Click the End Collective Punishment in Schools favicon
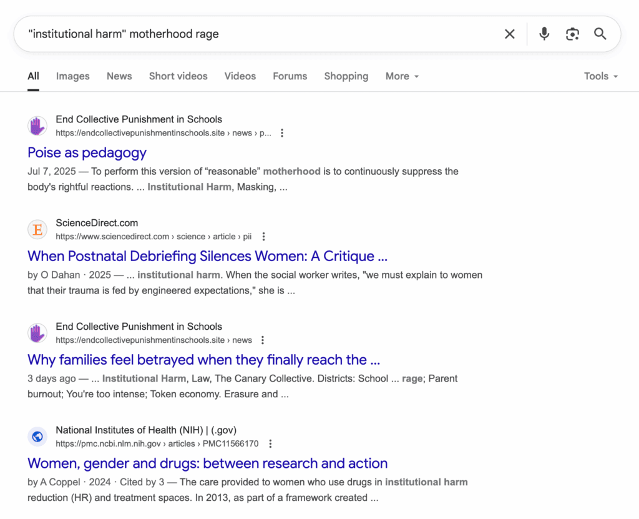 tap(37, 126)
